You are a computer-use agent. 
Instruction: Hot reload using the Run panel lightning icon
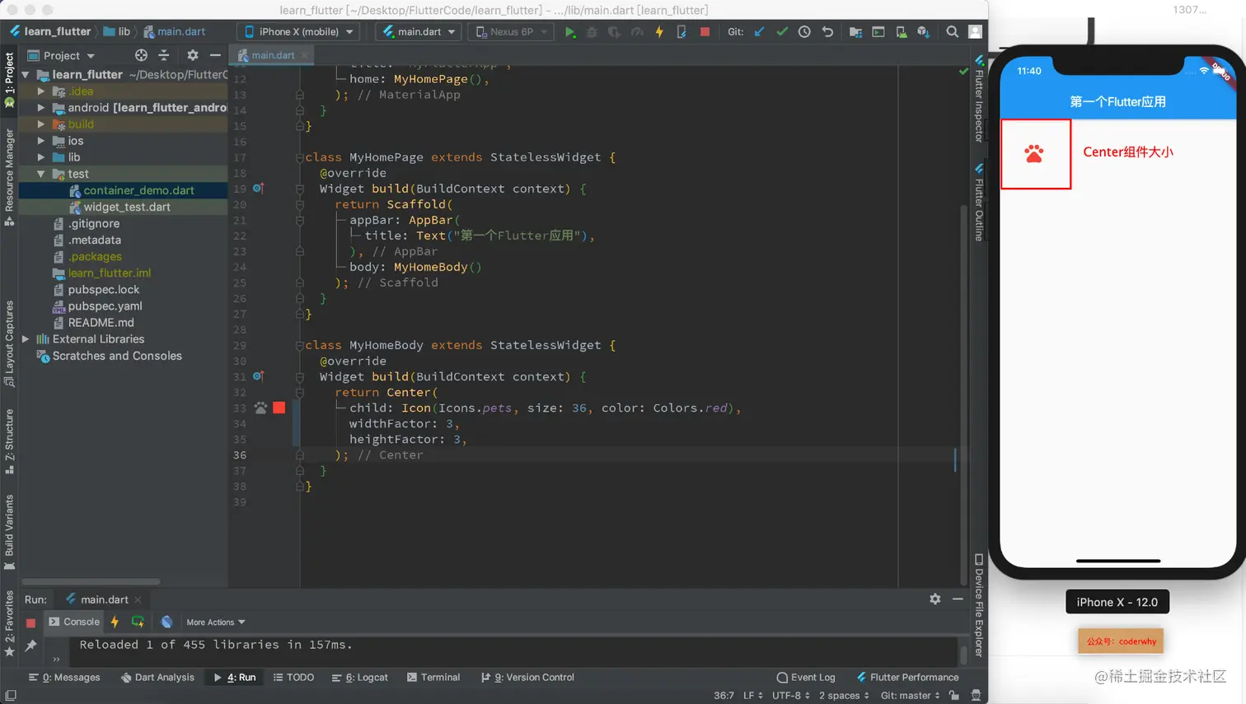[x=115, y=622]
